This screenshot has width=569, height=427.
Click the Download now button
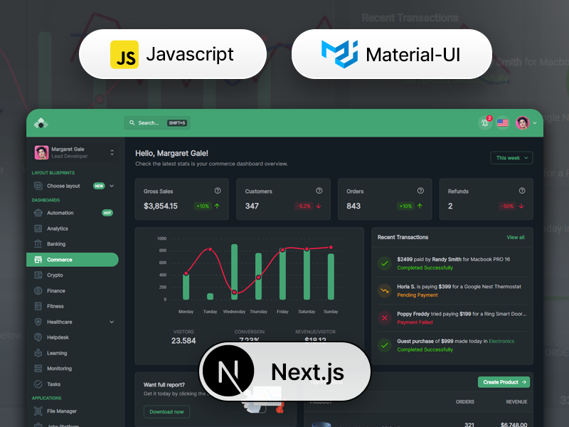[166, 412]
